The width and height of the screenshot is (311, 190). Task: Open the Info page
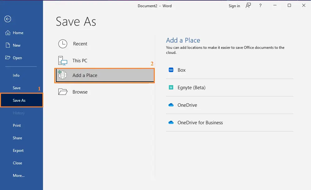coord(21,75)
